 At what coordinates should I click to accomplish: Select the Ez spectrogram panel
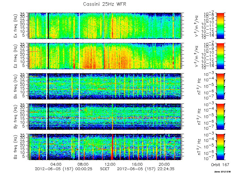pyautogui.click(x=105, y=56)
